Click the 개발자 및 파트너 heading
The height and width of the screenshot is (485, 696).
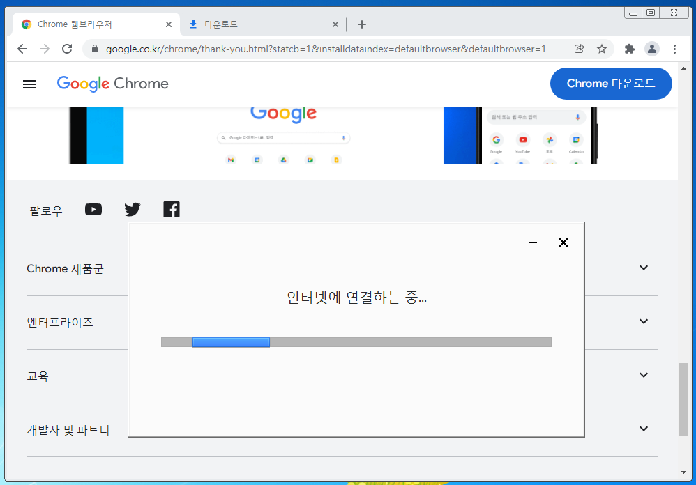click(x=68, y=429)
